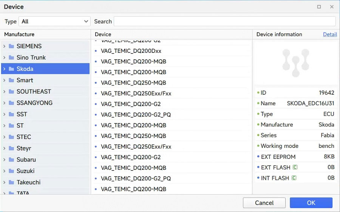The width and height of the screenshot is (340, 212).
Task: Expand the Sino Trunk manufacturer node
Action: (4, 58)
